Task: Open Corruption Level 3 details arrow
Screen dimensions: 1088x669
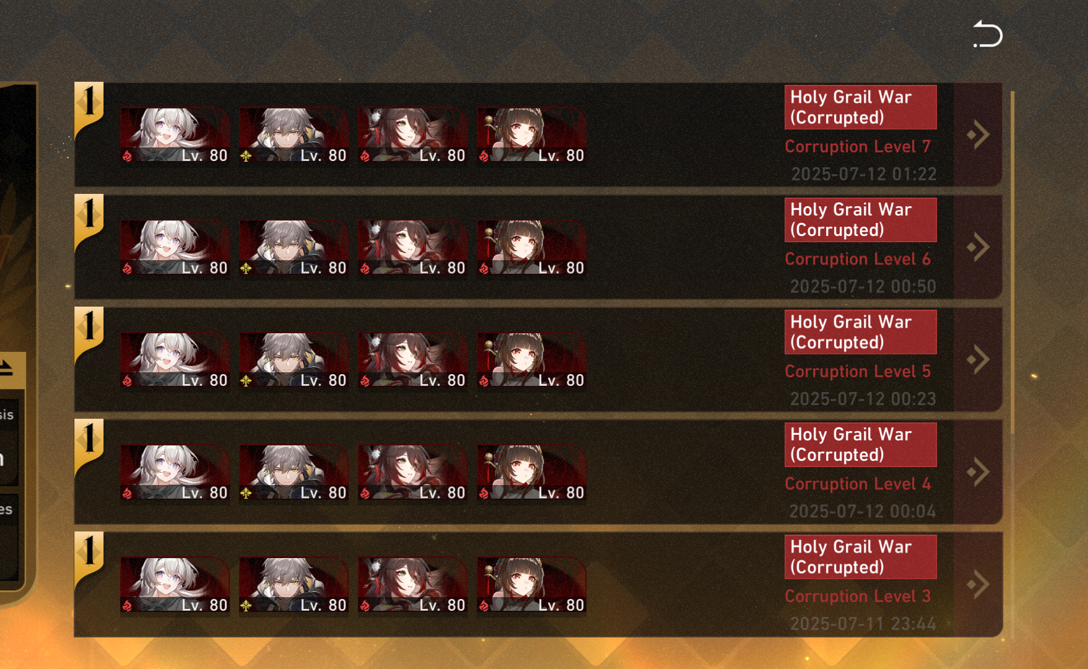Action: click(978, 584)
